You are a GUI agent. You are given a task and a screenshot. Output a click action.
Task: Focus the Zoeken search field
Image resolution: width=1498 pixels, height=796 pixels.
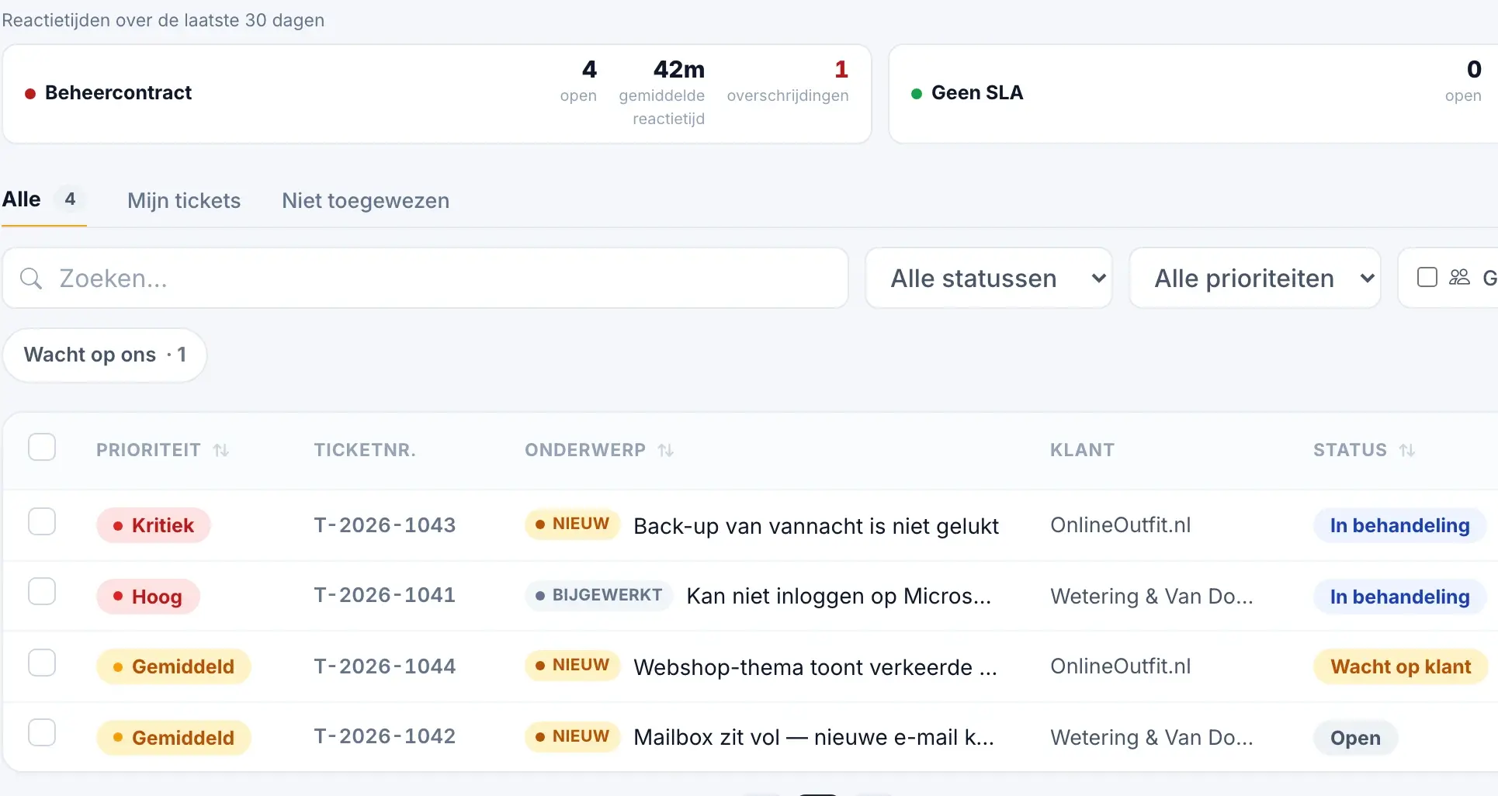[x=425, y=279]
